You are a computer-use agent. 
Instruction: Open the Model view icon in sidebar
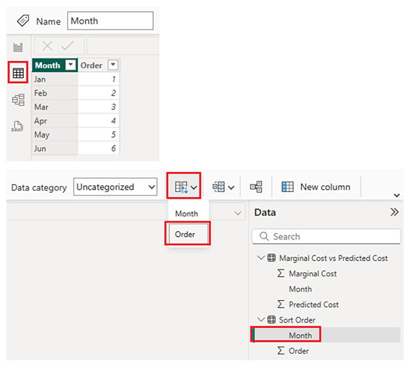tap(18, 100)
